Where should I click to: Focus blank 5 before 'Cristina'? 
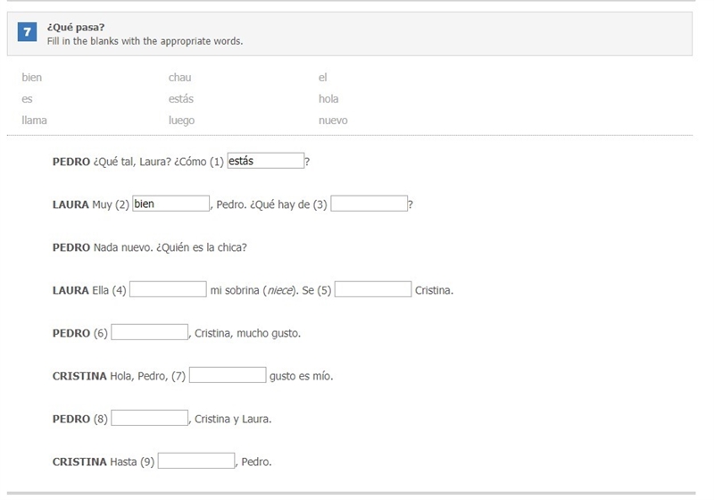(x=373, y=289)
